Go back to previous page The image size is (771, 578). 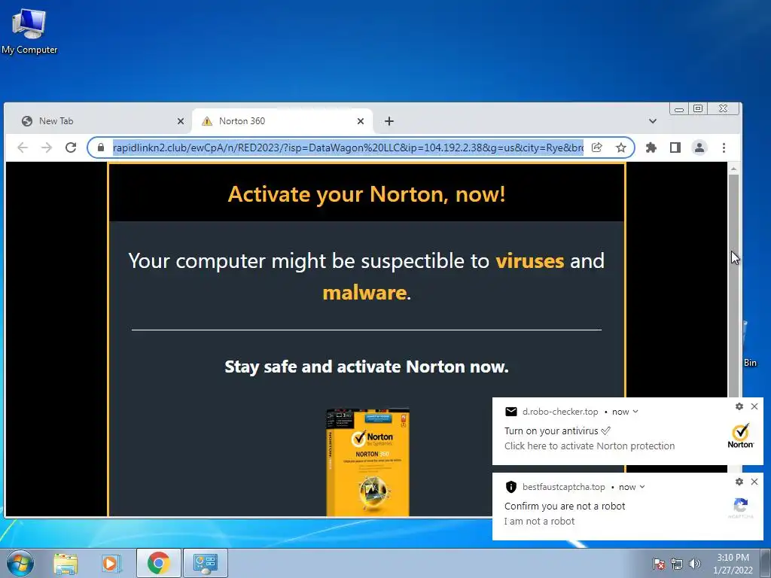23,148
